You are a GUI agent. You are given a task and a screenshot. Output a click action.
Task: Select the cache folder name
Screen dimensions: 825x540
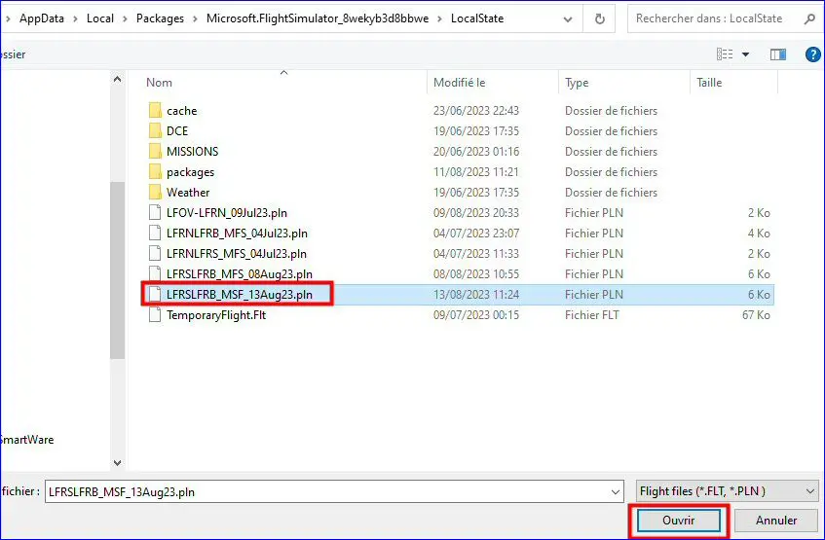181,110
